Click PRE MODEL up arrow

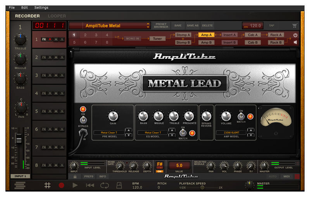pyautogui.click(x=129, y=130)
